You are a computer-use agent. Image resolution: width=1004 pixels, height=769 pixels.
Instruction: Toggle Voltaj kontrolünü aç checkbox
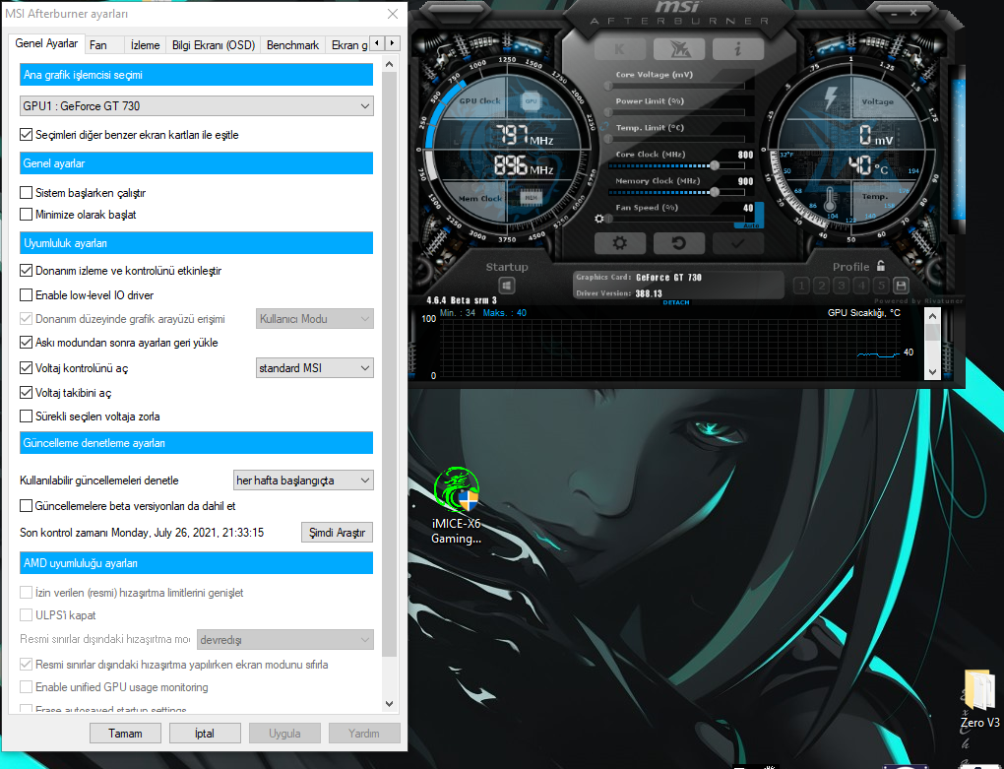(x=27, y=368)
